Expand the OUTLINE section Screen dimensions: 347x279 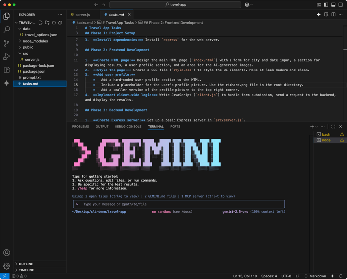(x=26, y=264)
